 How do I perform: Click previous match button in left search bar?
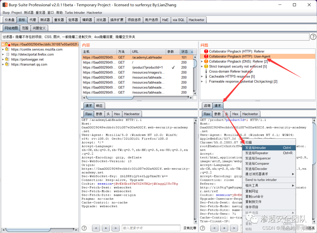point(96,228)
